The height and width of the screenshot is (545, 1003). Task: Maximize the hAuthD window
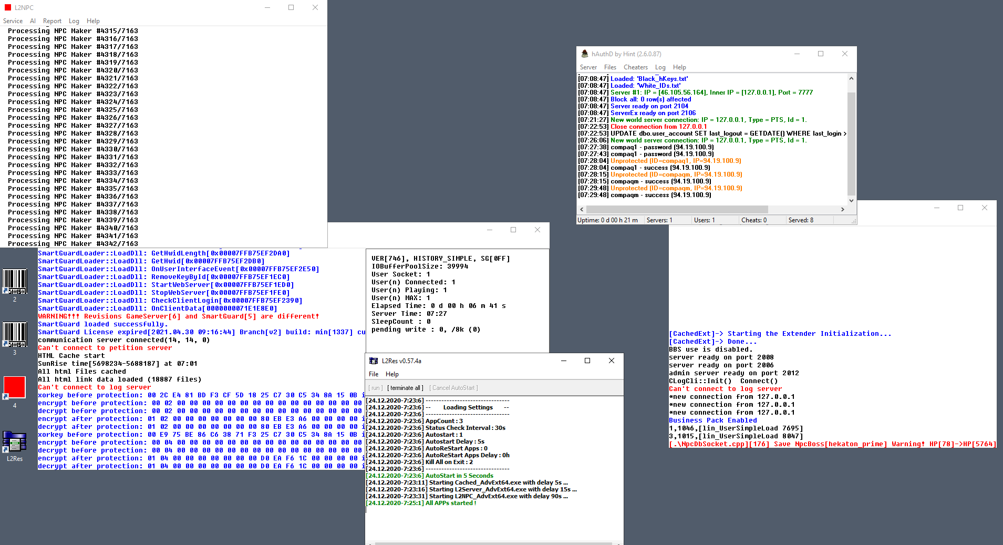pyautogui.click(x=821, y=54)
